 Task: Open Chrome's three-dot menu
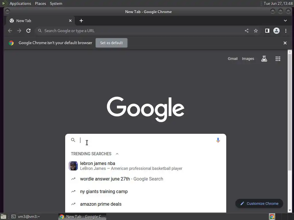coord(286,31)
